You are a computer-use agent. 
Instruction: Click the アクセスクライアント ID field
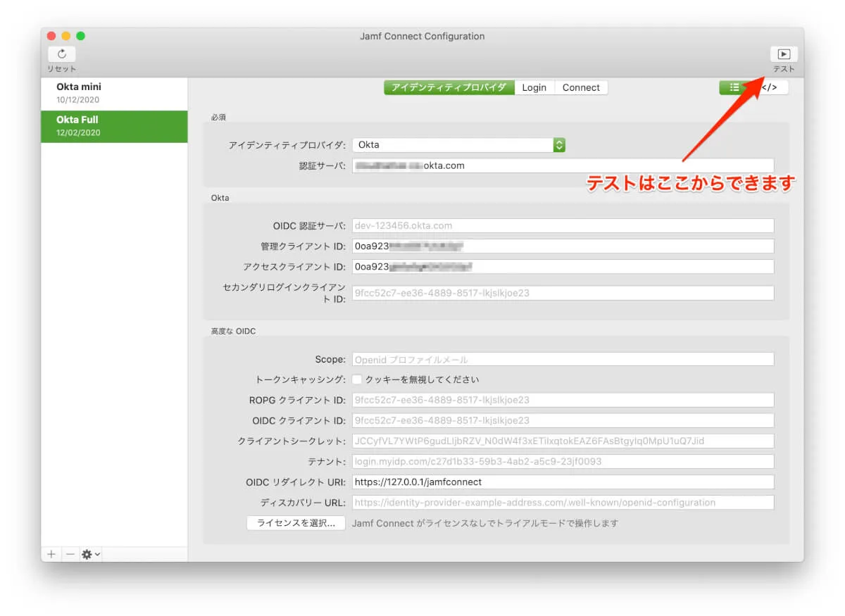pyautogui.click(x=563, y=267)
